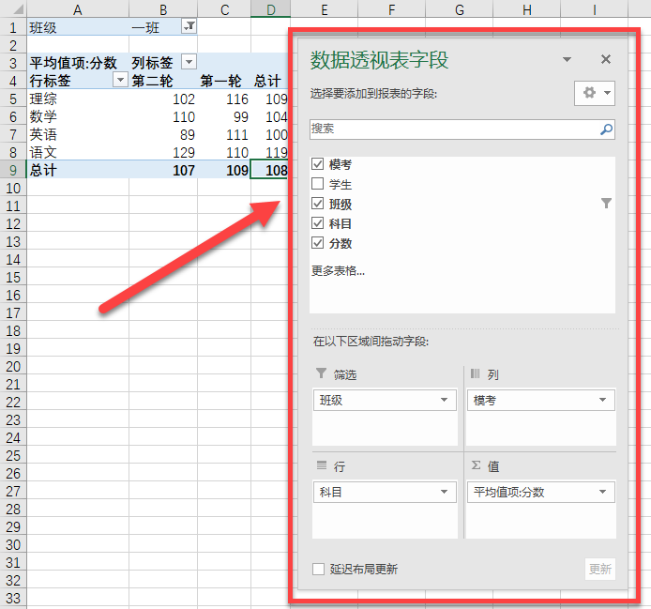Select the cell with value 116
This screenshot has width=651, height=609.
tap(224, 99)
